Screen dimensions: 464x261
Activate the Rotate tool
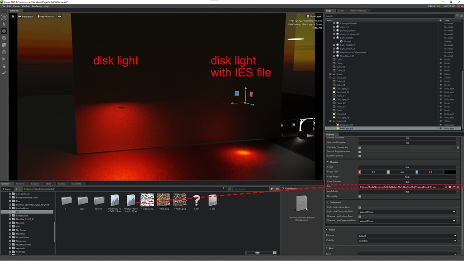tap(5, 38)
